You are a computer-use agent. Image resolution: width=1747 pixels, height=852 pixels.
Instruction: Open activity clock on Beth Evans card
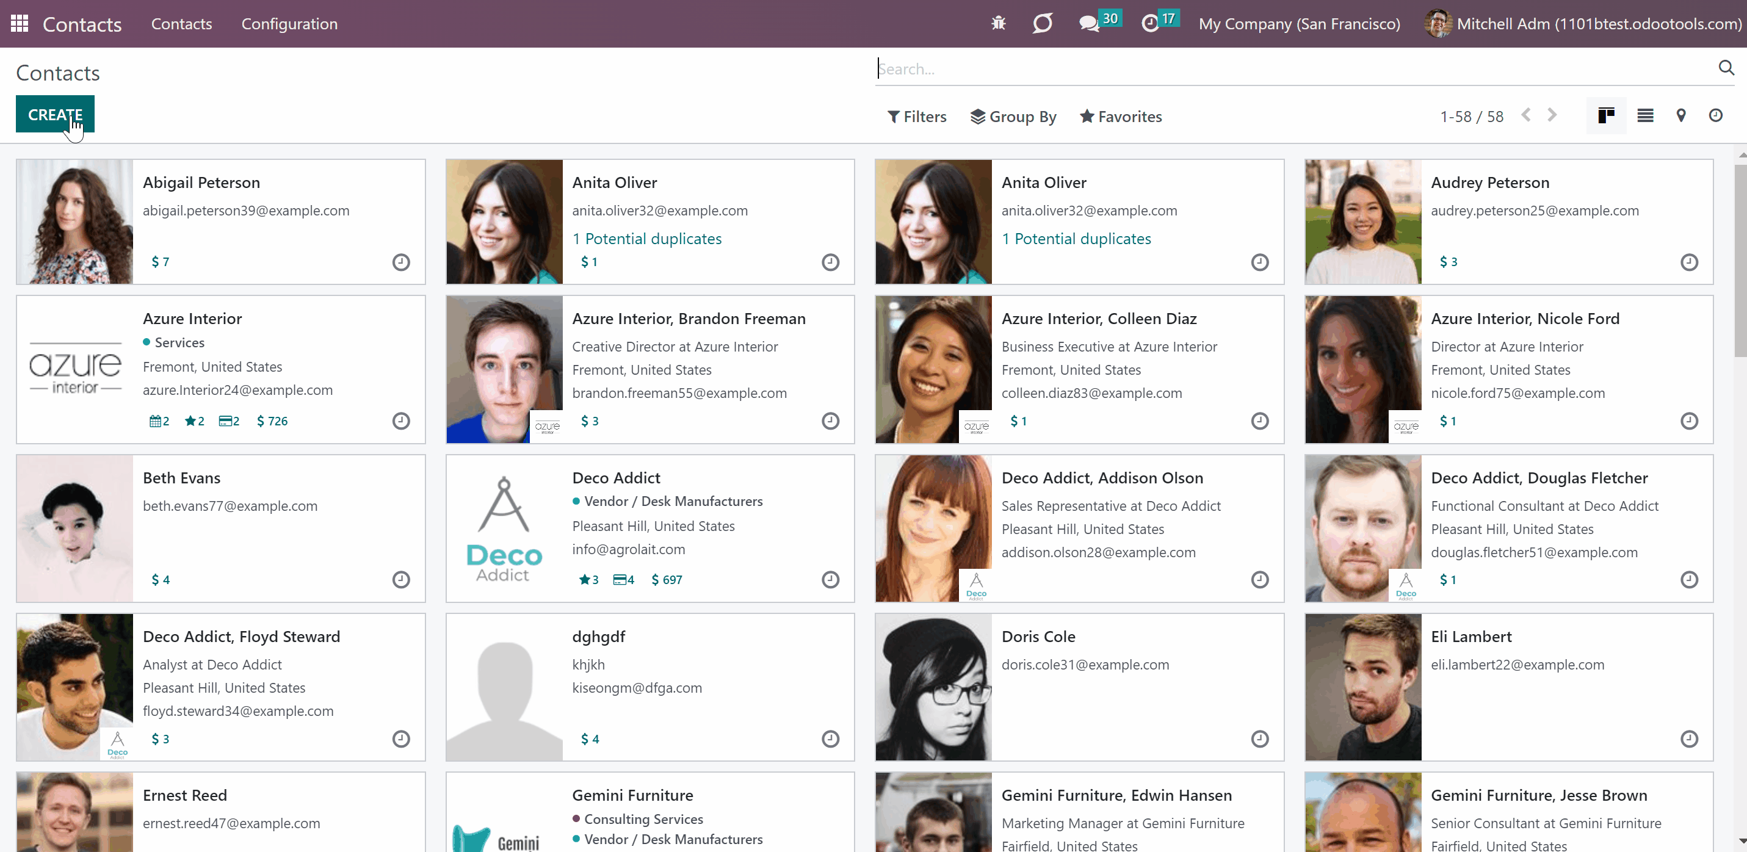(401, 579)
